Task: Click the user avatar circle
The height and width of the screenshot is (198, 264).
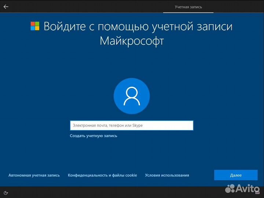Action: coord(132,96)
